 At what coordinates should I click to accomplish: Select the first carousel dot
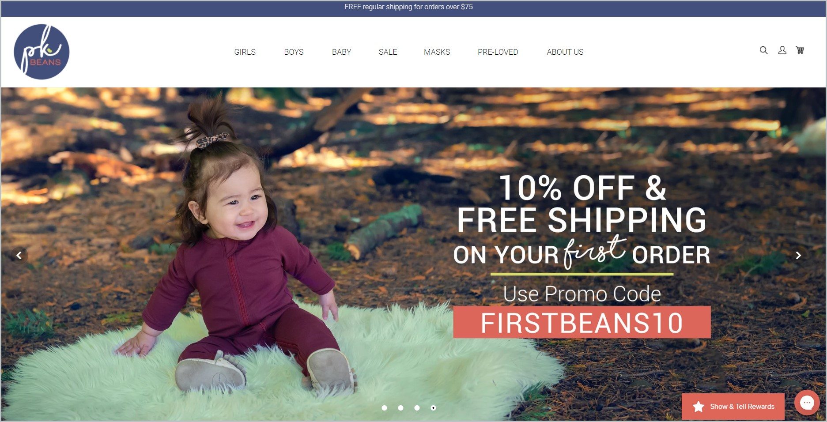(384, 408)
